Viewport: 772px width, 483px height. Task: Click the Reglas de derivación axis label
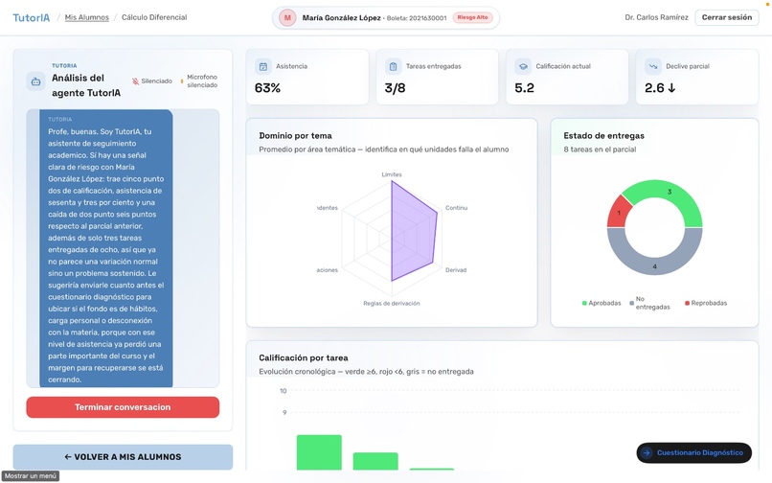(392, 303)
